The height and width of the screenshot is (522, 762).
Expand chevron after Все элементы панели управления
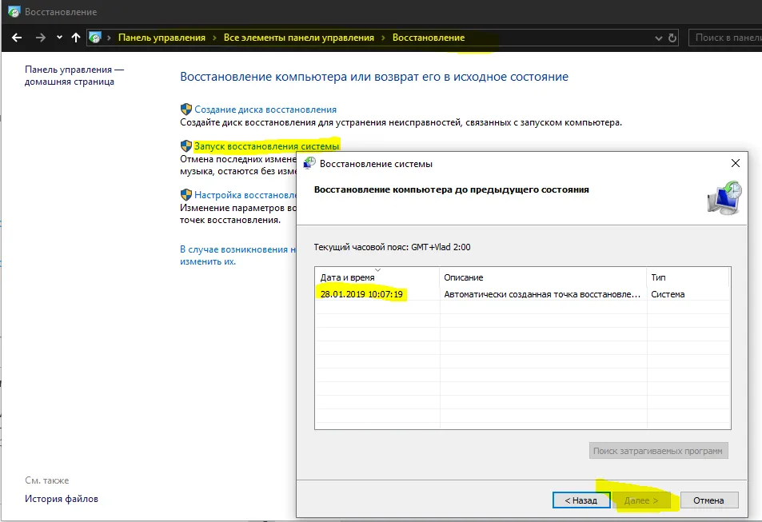383,38
